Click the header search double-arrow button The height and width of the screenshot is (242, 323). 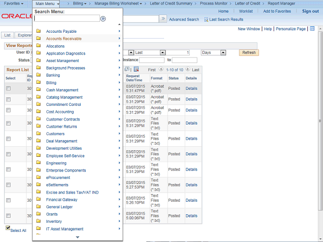coord(163,19)
